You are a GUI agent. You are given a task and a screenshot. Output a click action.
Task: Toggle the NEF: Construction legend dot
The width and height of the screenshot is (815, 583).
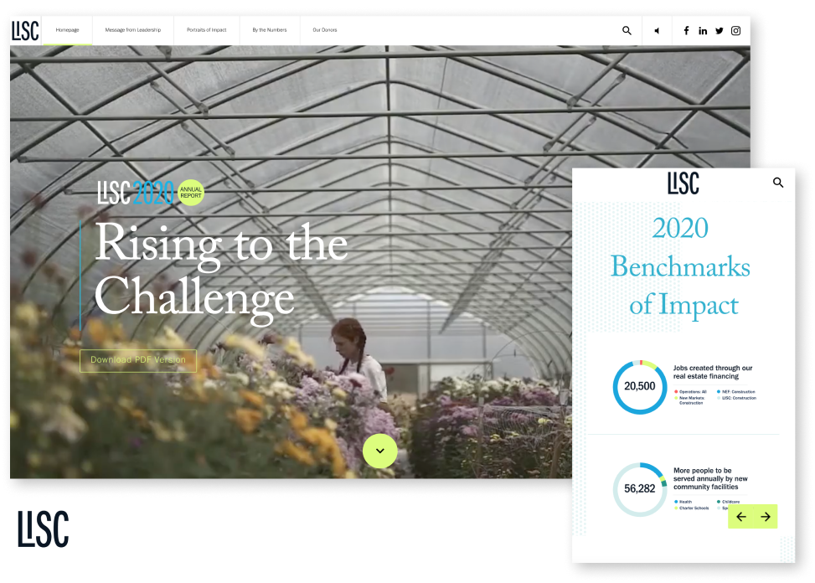(x=719, y=391)
